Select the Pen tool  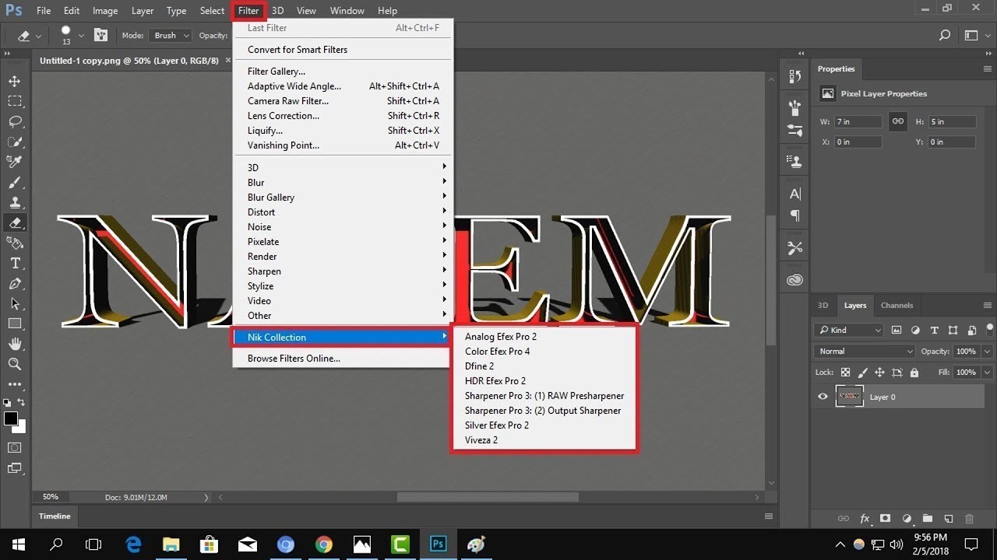tap(15, 283)
